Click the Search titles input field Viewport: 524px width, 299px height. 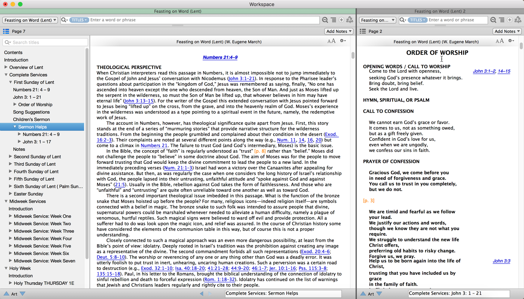point(45,42)
